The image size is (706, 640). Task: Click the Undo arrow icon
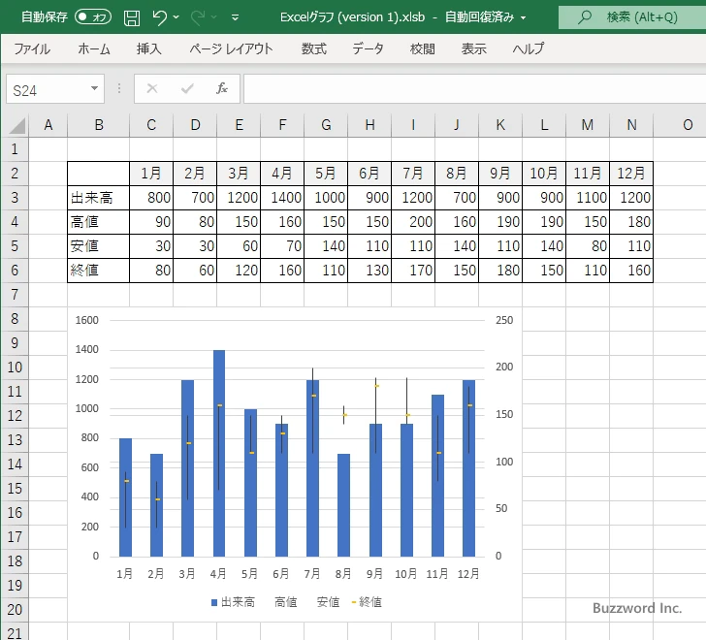[x=161, y=16]
